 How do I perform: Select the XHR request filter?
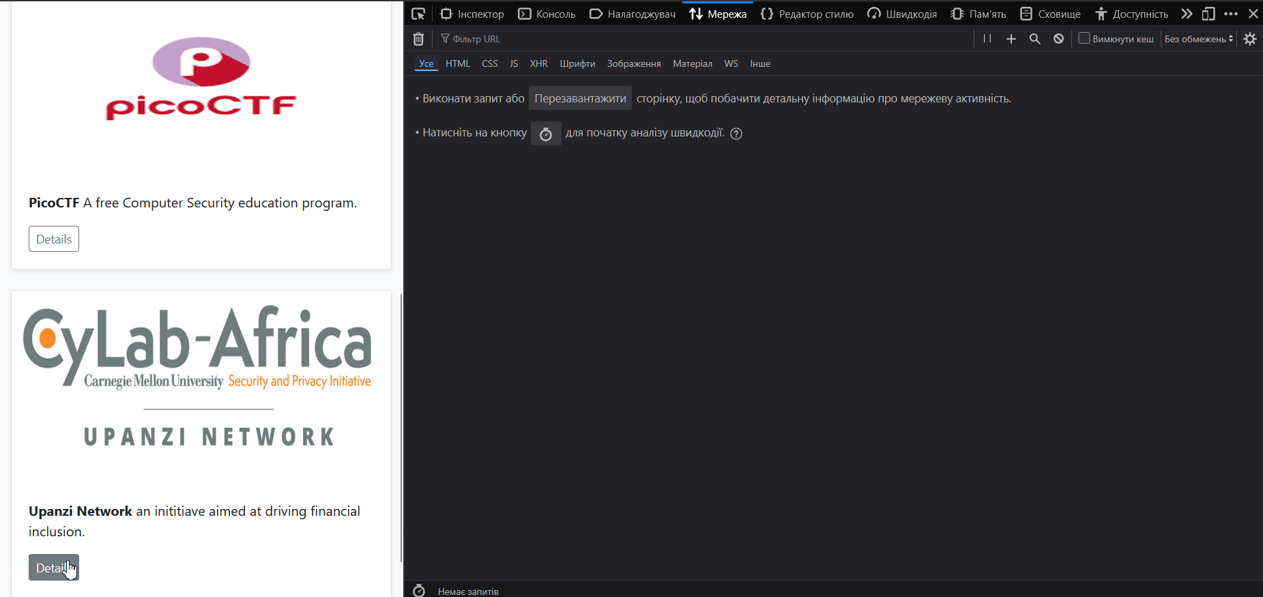pos(538,63)
